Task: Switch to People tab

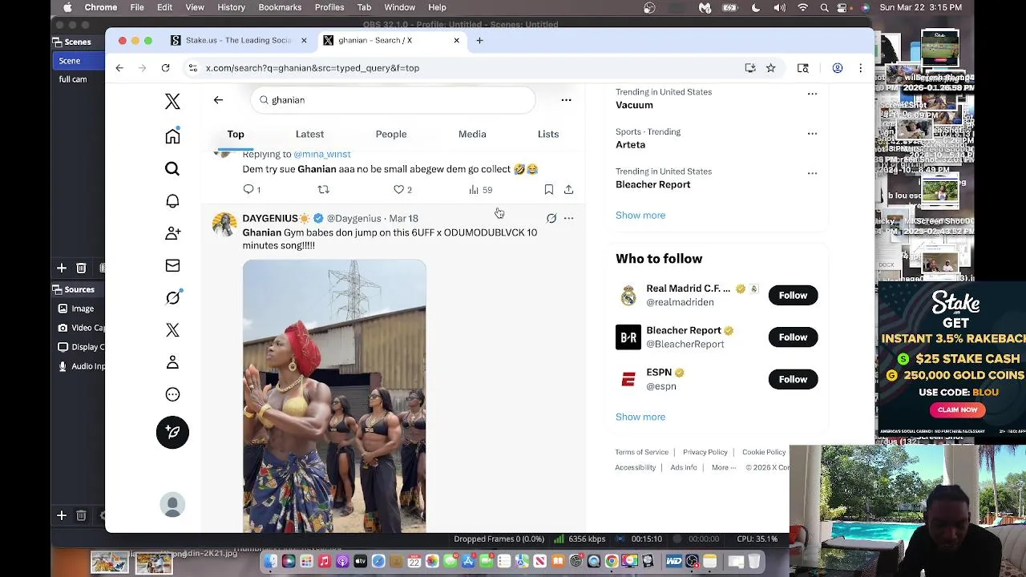Action: (x=391, y=134)
